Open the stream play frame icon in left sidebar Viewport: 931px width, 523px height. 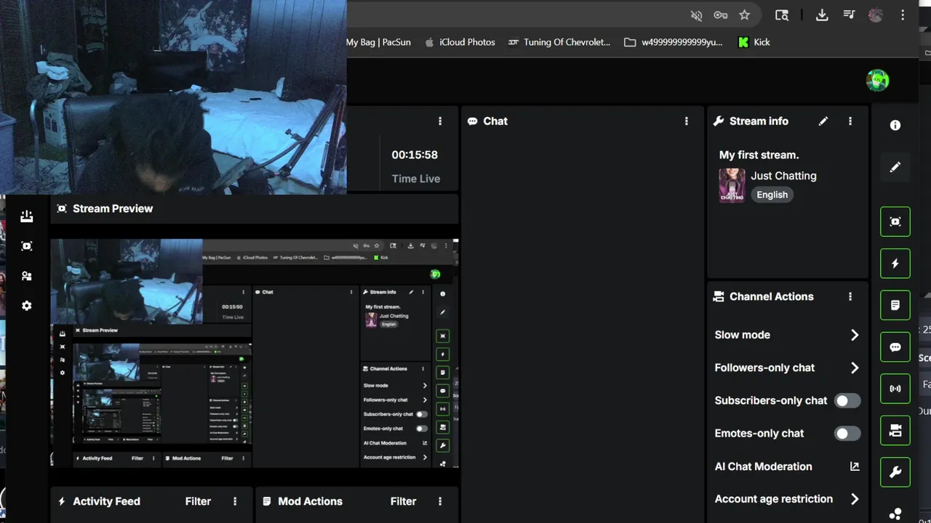coord(27,246)
